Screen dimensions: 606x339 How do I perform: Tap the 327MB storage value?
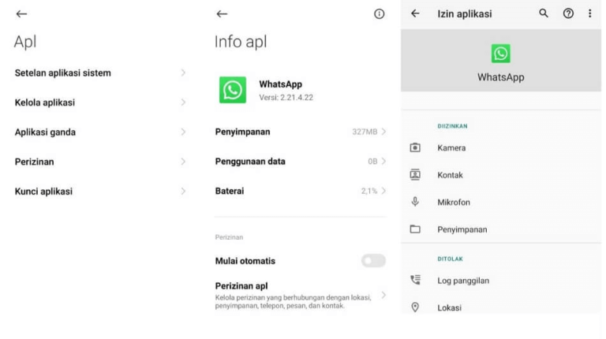click(365, 132)
